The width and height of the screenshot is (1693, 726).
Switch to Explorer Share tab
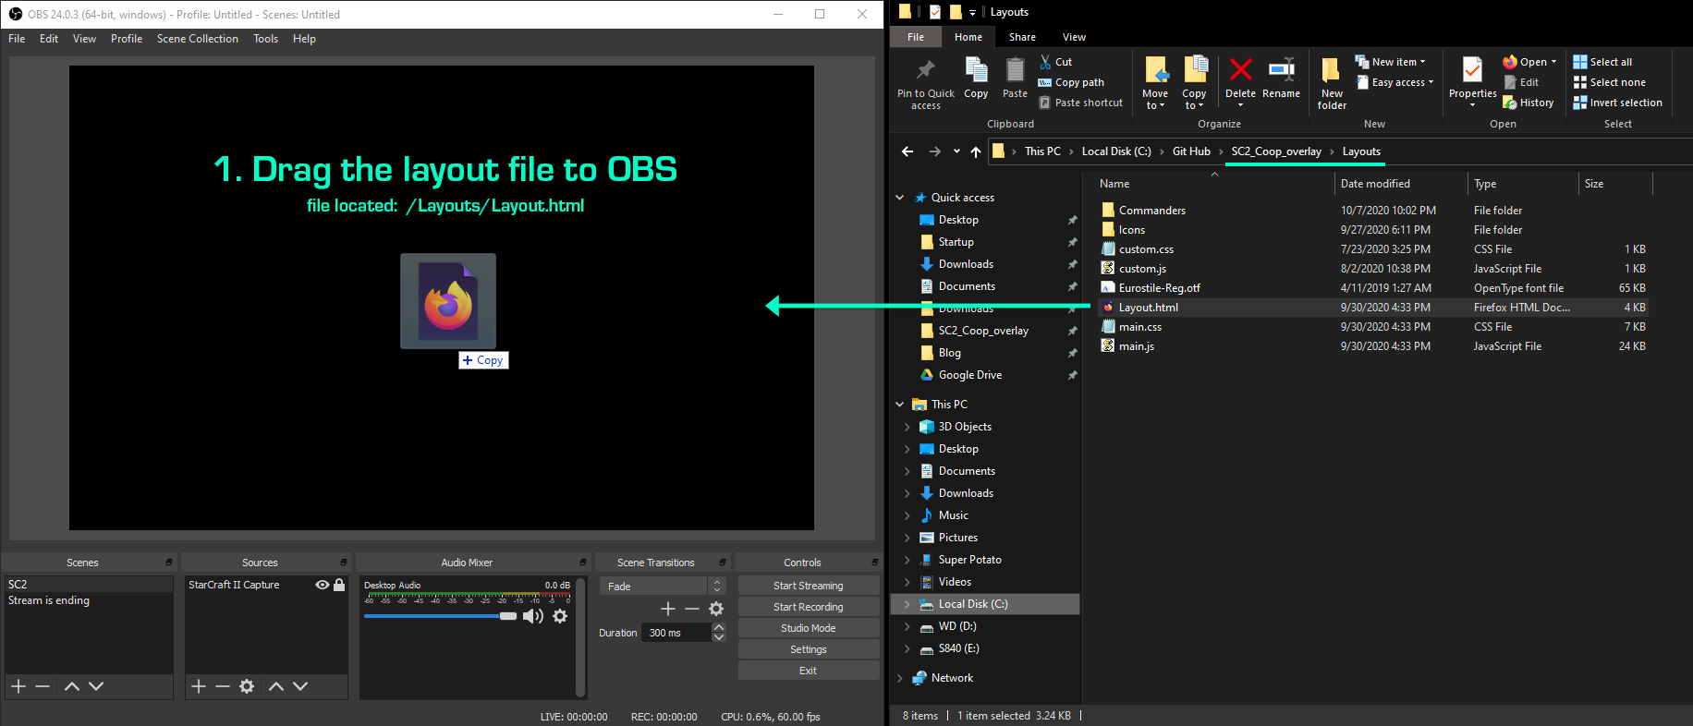[1022, 37]
